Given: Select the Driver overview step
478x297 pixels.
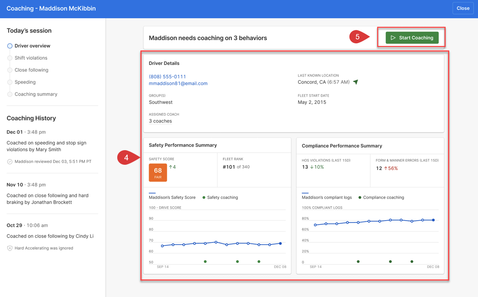Looking at the screenshot, I should pos(32,46).
